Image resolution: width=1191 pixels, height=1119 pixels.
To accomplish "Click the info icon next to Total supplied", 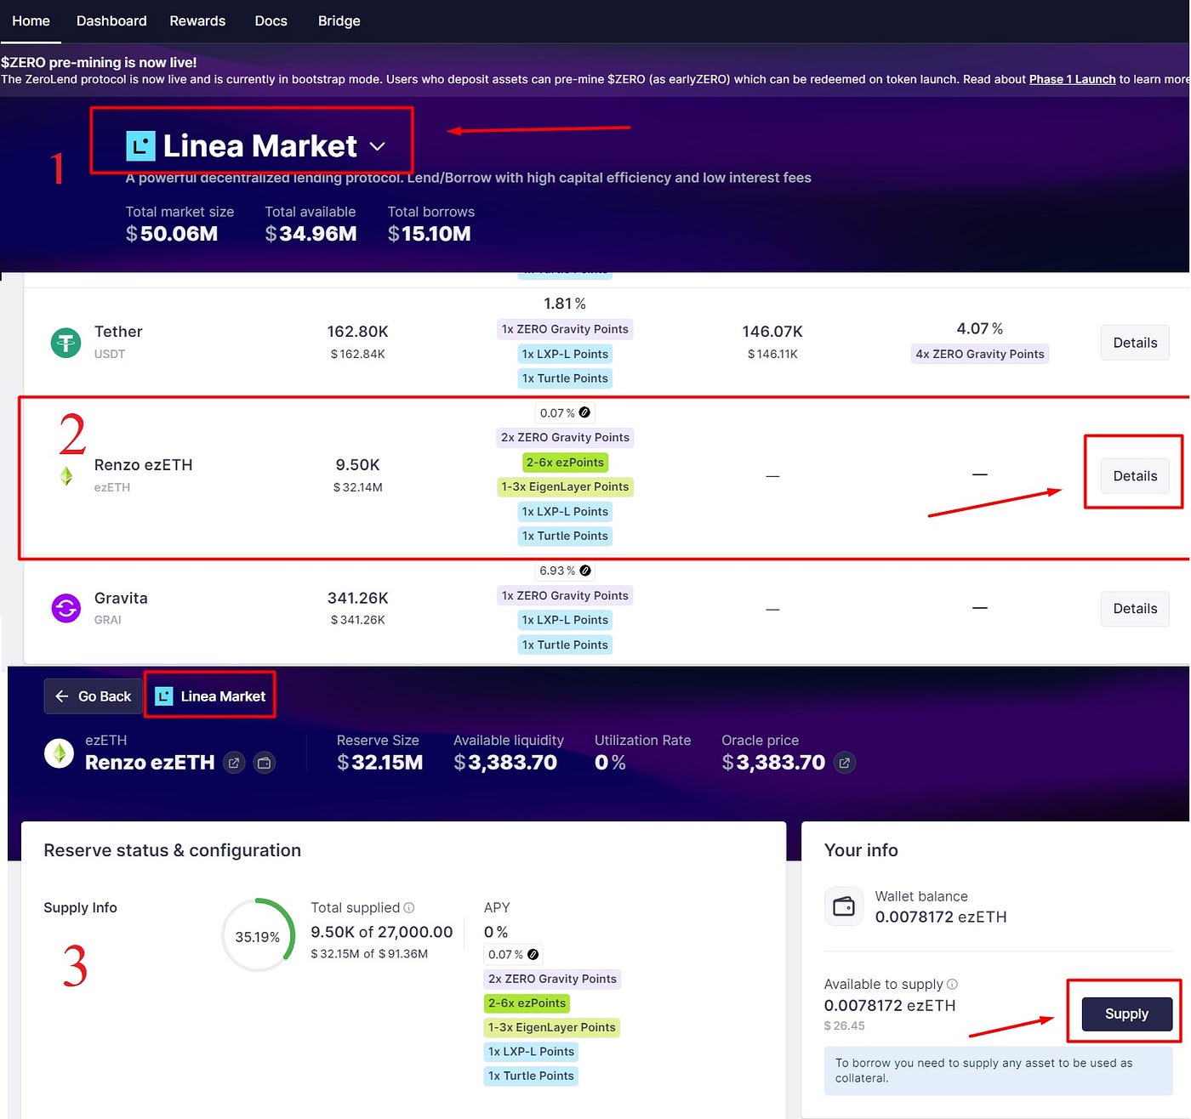I will point(409,907).
